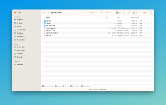Screen dimensions: 166x105
Task: Sort by the Name column header
Action: pos(48,17)
